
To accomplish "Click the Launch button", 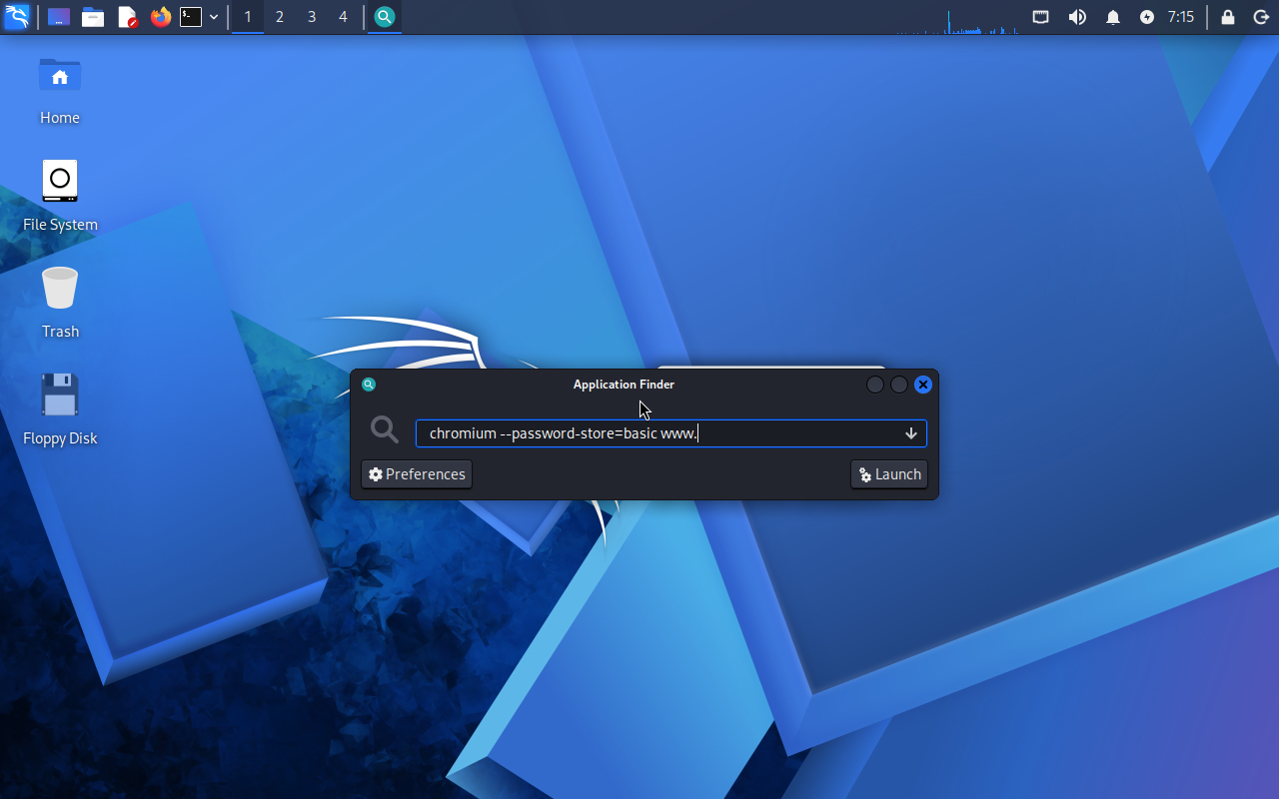I will (889, 474).
